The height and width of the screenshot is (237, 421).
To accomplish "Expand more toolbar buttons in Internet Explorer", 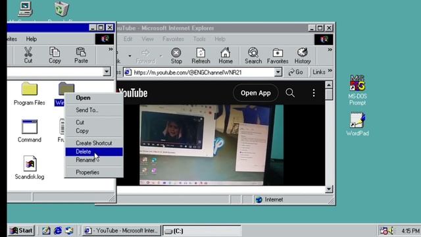I will [330, 50].
